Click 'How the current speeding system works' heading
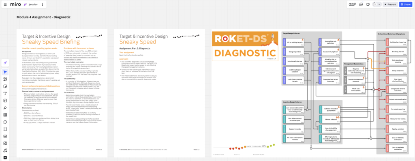The height and width of the screenshot is (161, 415). point(39,48)
